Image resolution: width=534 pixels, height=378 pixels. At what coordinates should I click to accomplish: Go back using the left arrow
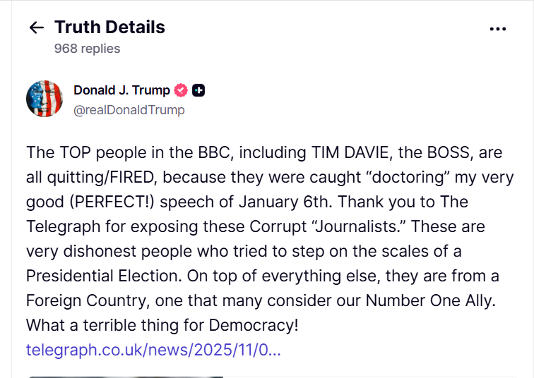pos(36,28)
